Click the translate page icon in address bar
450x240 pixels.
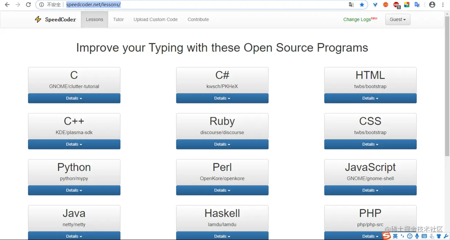pyautogui.click(x=351, y=5)
